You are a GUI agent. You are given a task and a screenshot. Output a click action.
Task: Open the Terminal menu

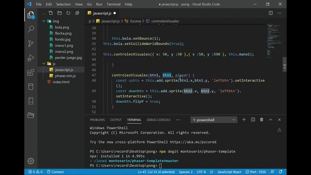(113, 4)
